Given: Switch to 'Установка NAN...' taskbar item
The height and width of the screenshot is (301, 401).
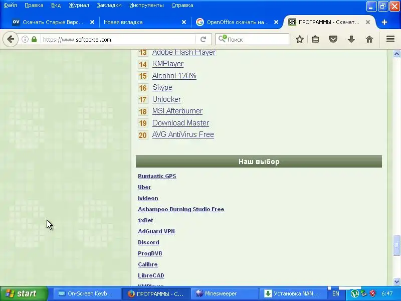Looking at the screenshot, I should pyautogui.click(x=293, y=293).
